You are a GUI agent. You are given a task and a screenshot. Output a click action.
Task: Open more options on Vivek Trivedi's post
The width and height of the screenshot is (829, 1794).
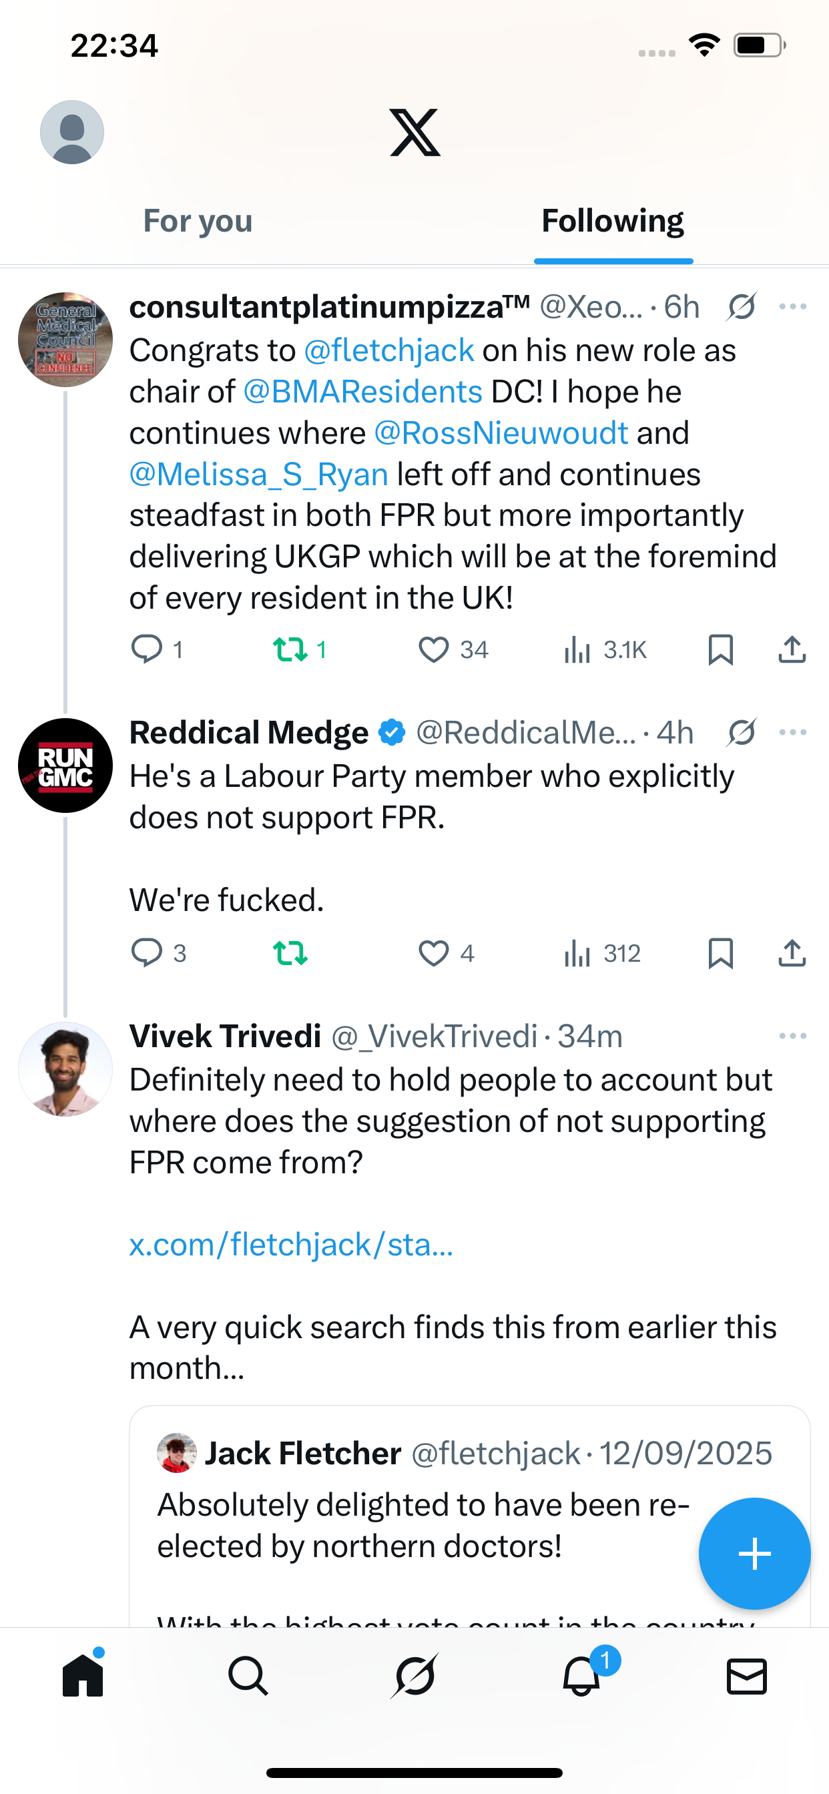(x=793, y=1036)
